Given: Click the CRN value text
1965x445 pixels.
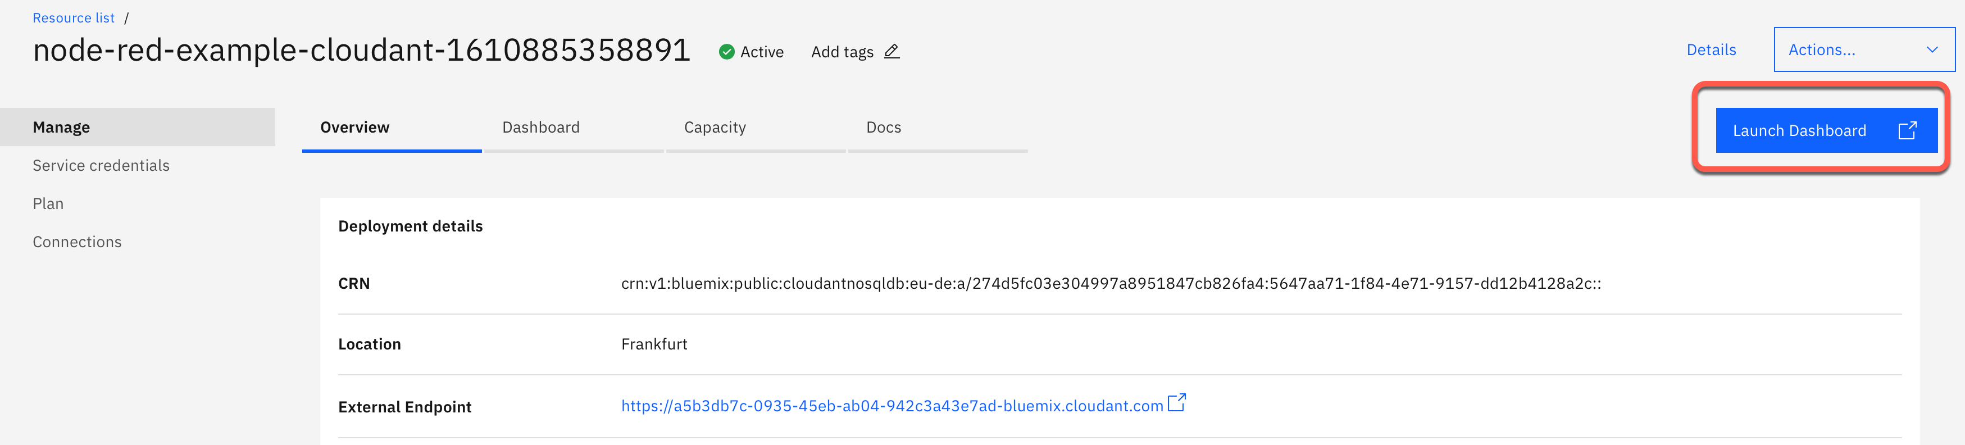Looking at the screenshot, I should pos(1111,284).
